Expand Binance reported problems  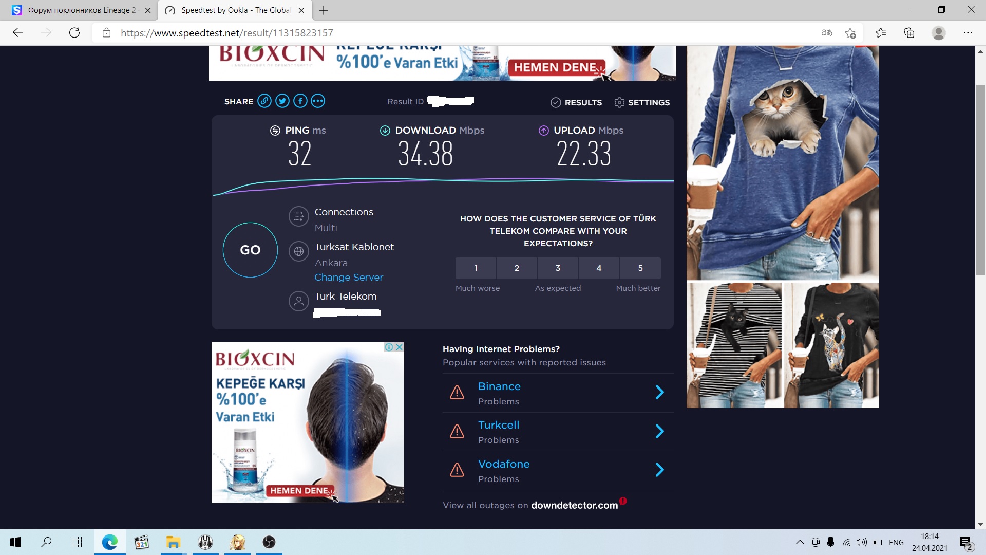tap(660, 392)
